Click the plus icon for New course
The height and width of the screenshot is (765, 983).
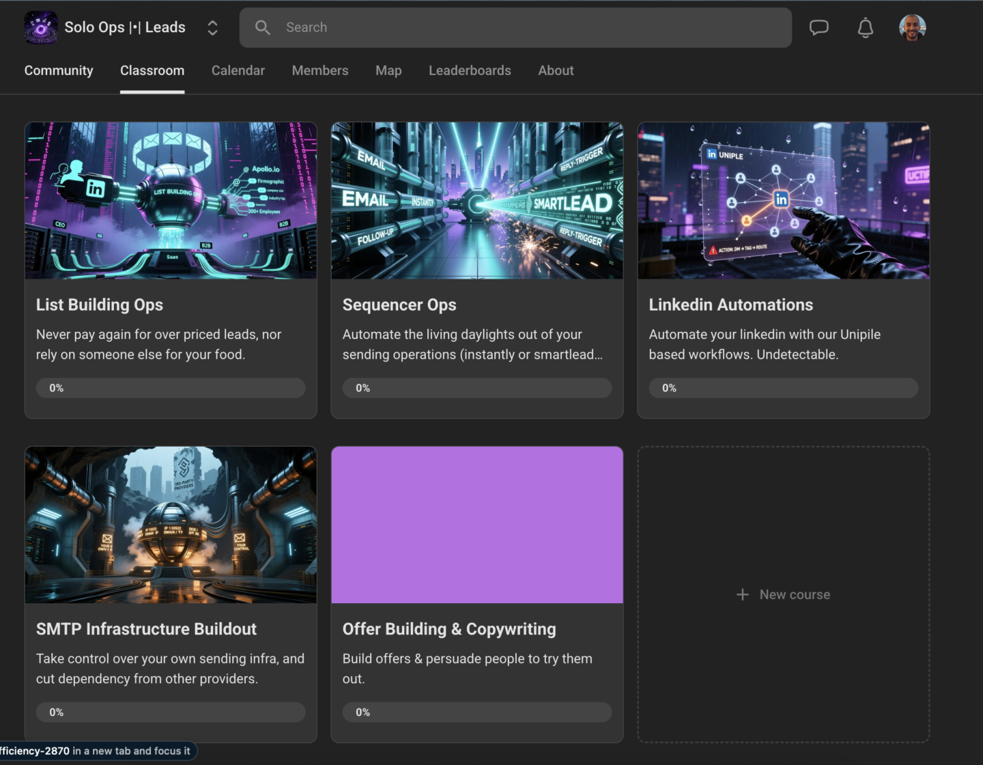[743, 595]
